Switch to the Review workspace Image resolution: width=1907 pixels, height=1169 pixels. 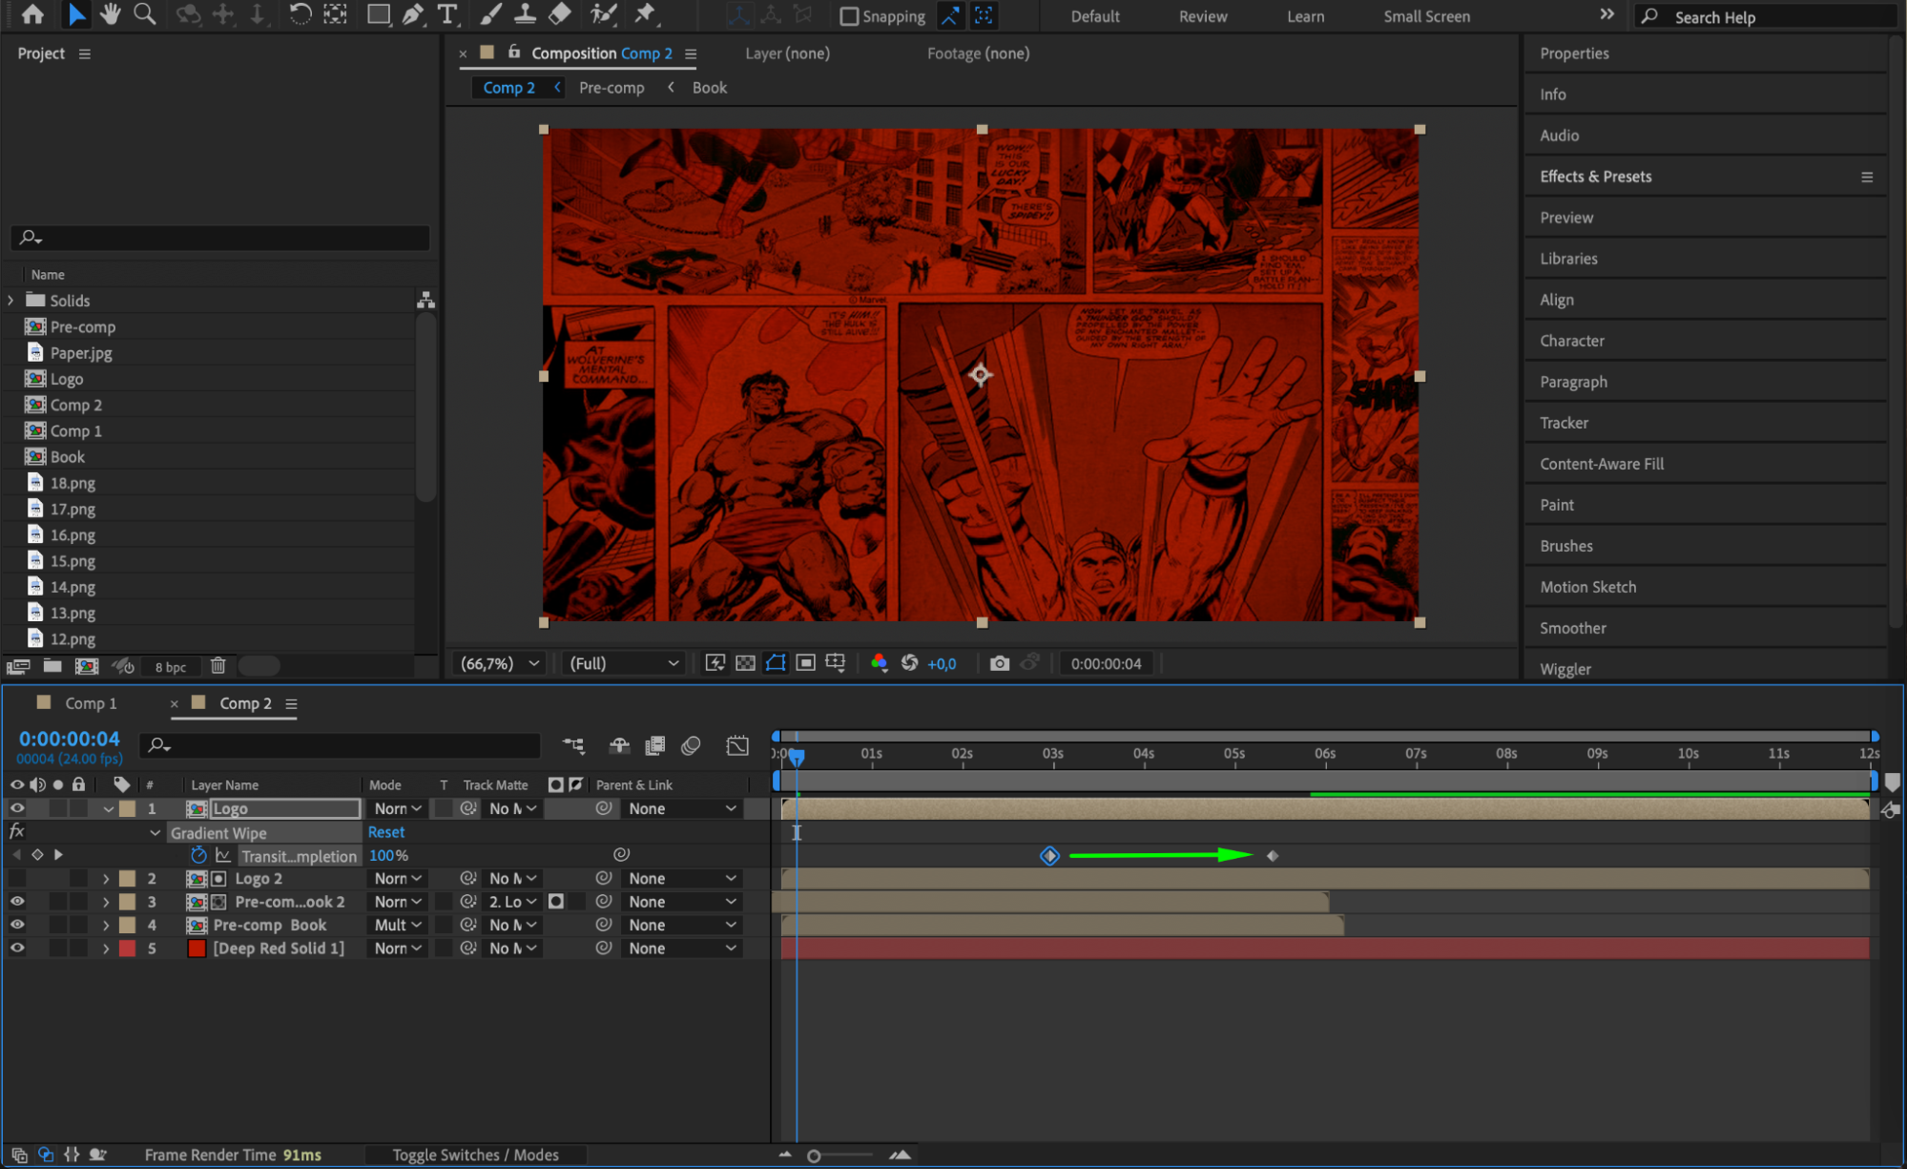pos(1202,16)
